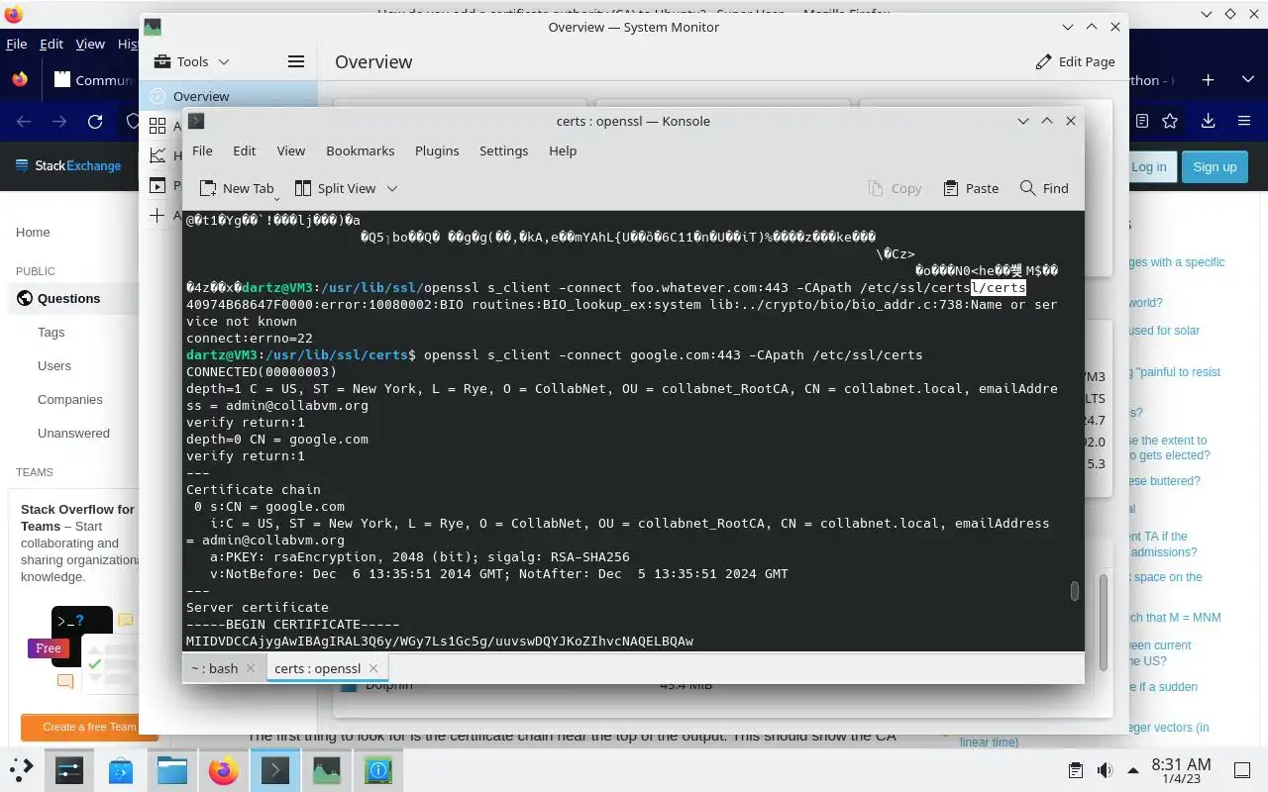Image resolution: width=1268 pixels, height=792 pixels.
Task: Close the 'certs : openssl' tab
Action: [x=373, y=668]
